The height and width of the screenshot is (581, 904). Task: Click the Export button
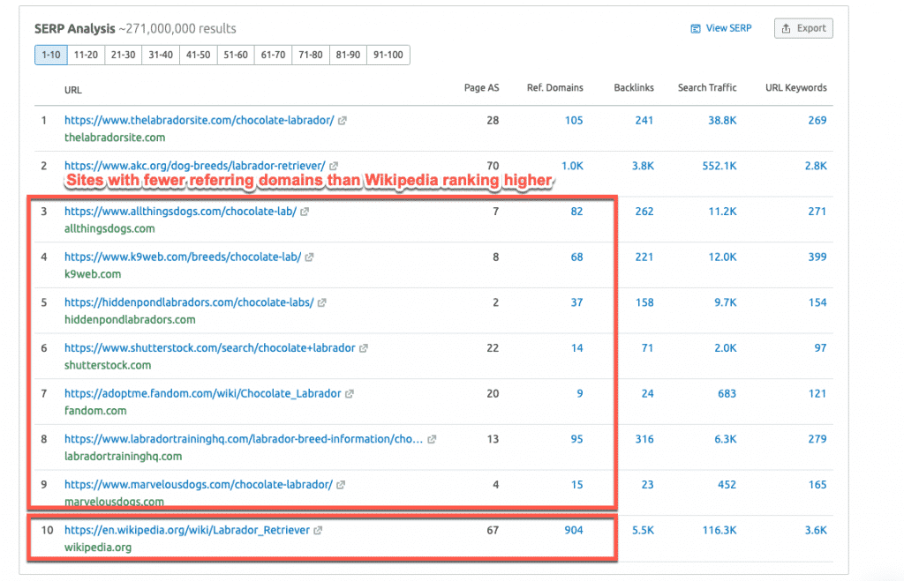tap(803, 28)
